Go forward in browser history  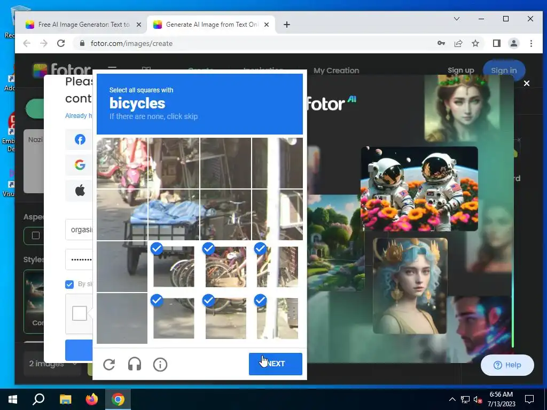coord(44,43)
